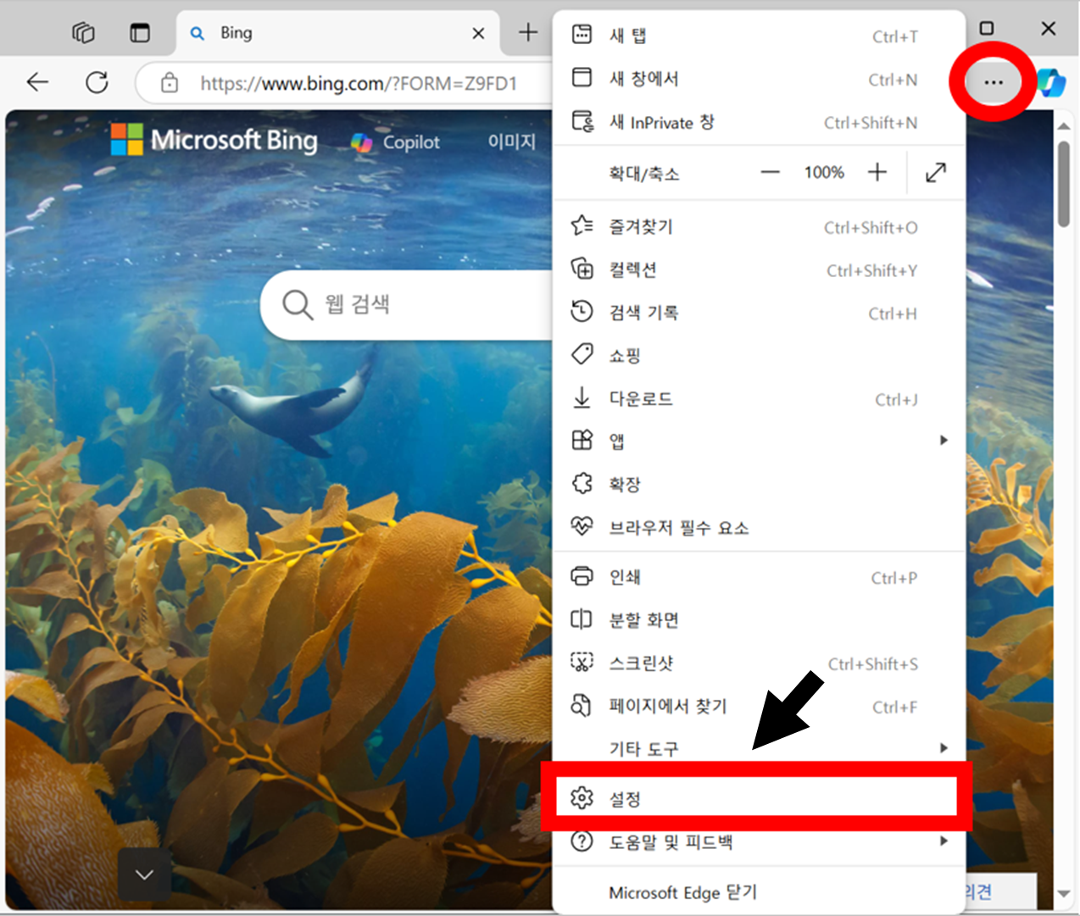Select the Extensions (확장) puzzle icon
Screen dimensions: 1080x916
pos(582,483)
